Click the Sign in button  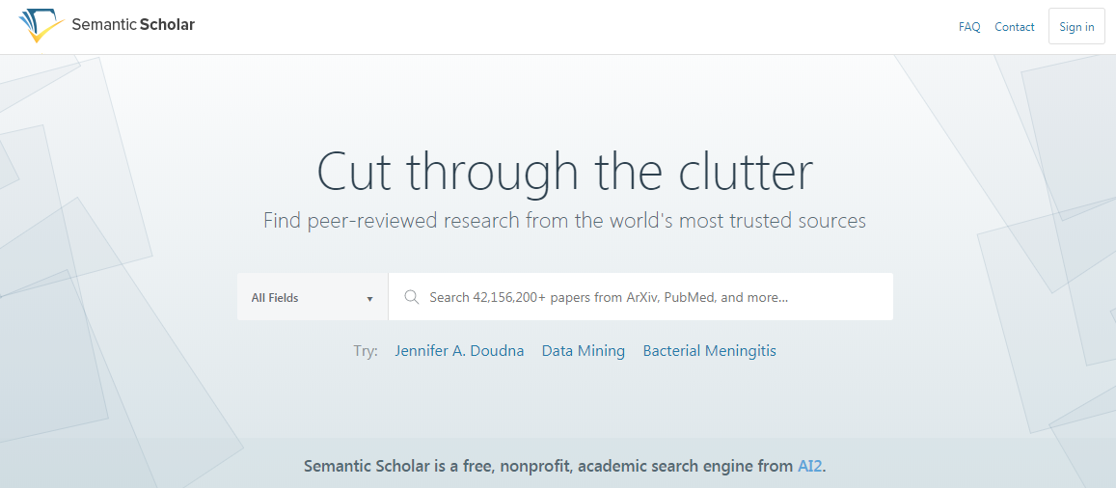(1076, 27)
